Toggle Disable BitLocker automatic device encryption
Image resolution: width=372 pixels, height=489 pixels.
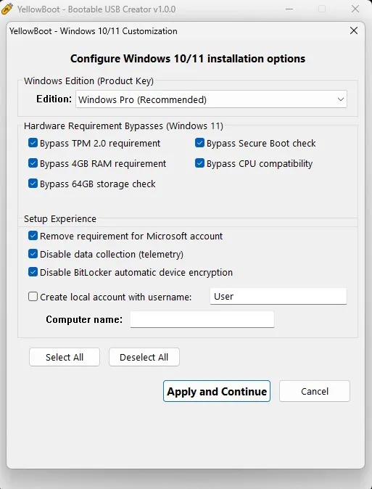pos(33,272)
